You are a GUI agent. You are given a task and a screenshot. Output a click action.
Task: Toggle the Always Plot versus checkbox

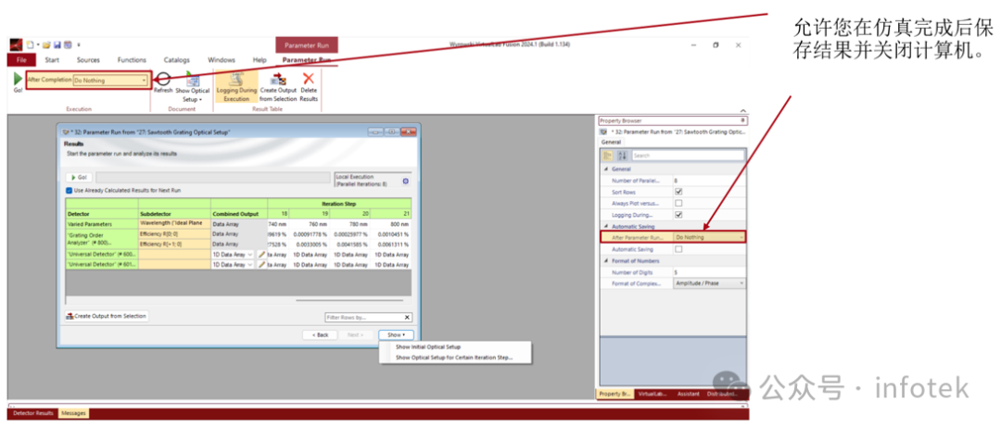click(678, 203)
